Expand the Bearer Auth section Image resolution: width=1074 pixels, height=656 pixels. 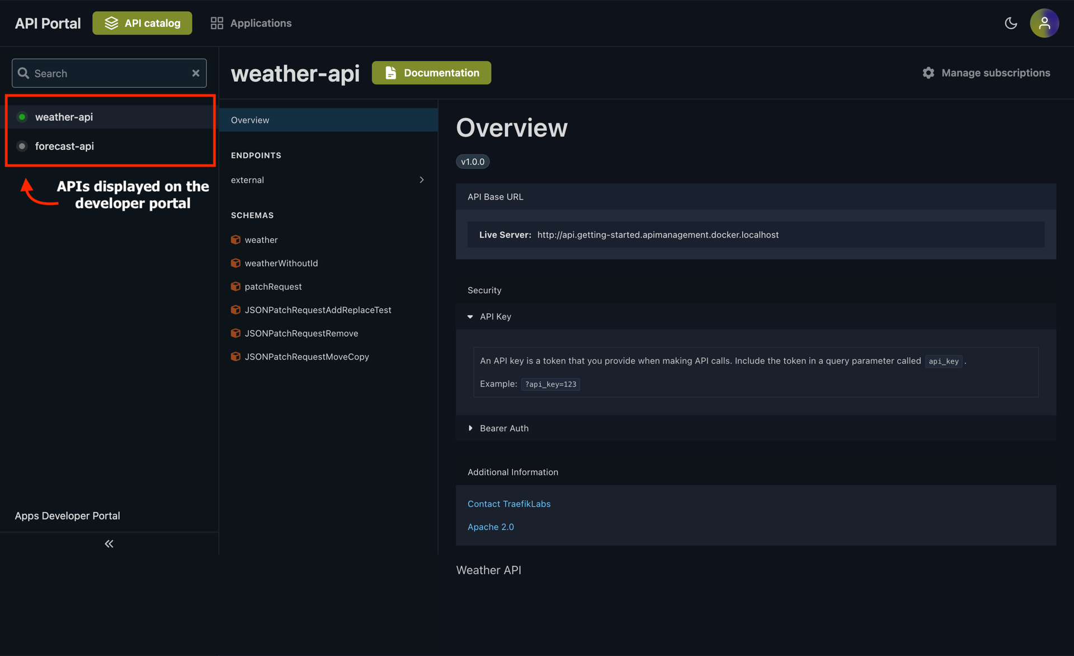tap(756, 428)
